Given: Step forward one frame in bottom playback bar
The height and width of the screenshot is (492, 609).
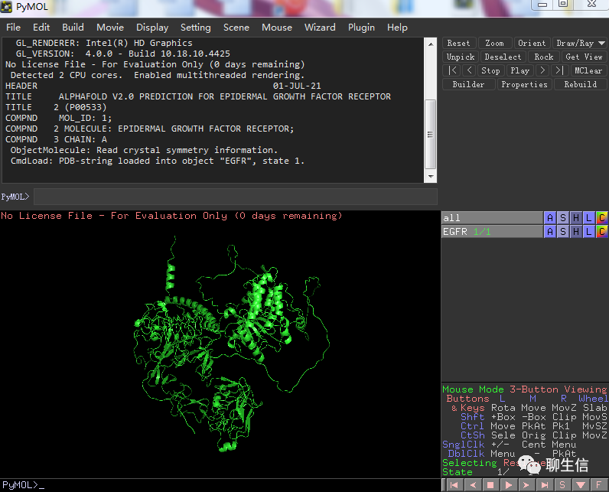Looking at the screenshot, I should click(526, 484).
